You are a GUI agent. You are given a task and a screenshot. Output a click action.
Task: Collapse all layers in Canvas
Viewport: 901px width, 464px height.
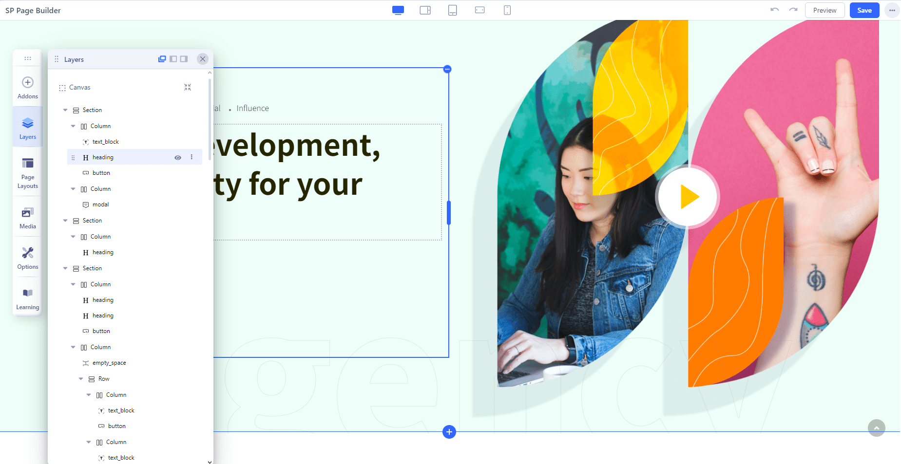coord(188,87)
